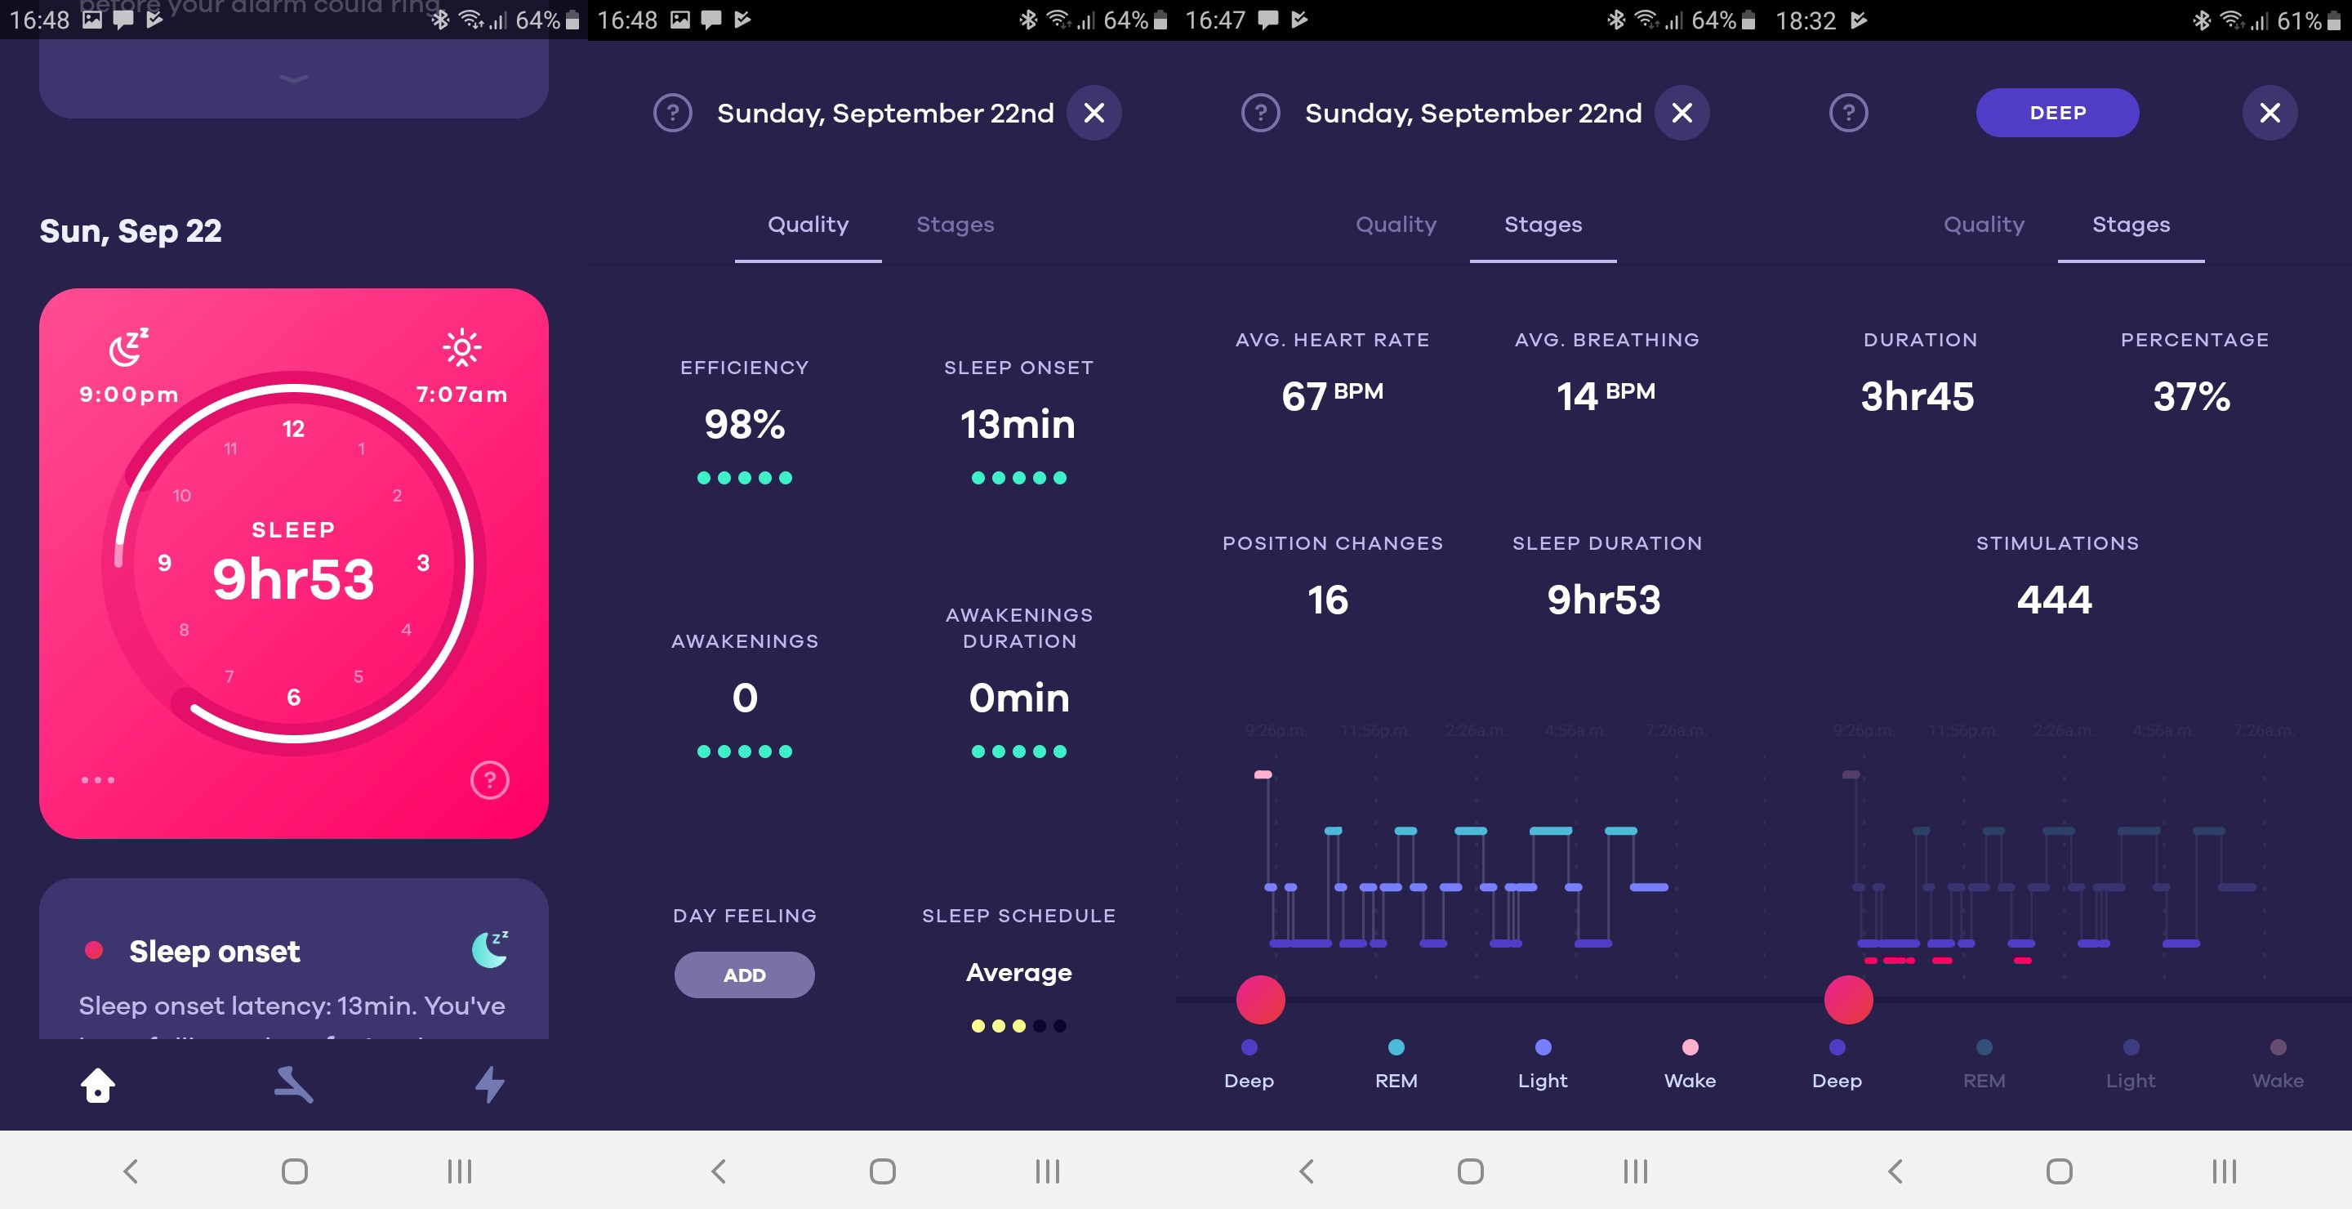Close the Stages details screen

pyautogui.click(x=1682, y=114)
